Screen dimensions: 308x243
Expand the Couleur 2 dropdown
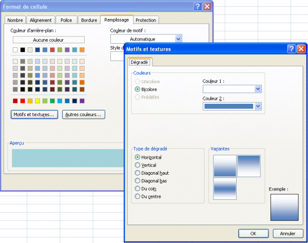[258, 106]
